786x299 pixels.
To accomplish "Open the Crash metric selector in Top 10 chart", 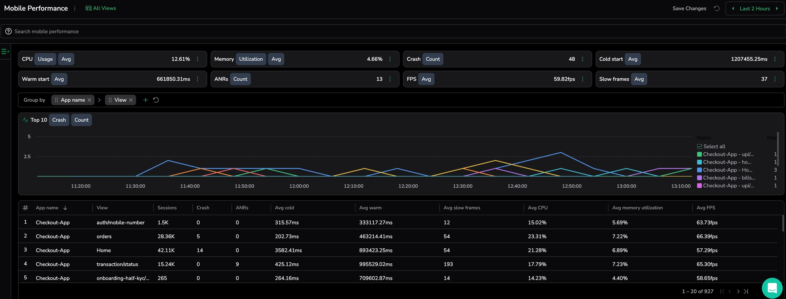I will (x=59, y=120).
